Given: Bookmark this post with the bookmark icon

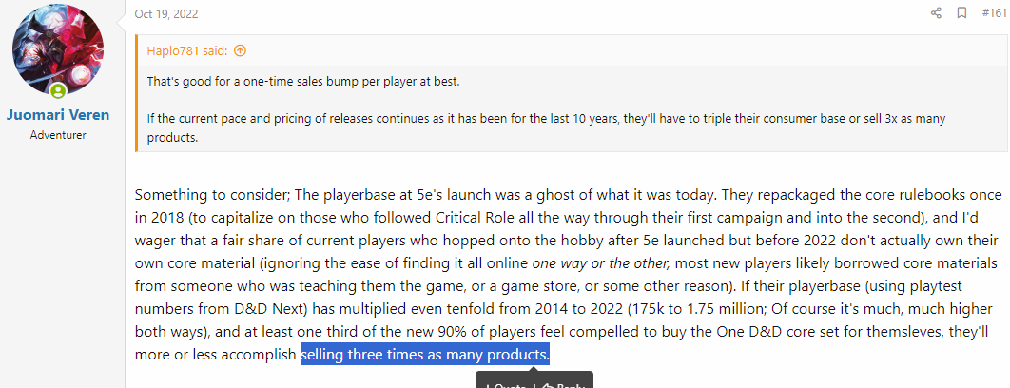Looking at the screenshot, I should 961,13.
